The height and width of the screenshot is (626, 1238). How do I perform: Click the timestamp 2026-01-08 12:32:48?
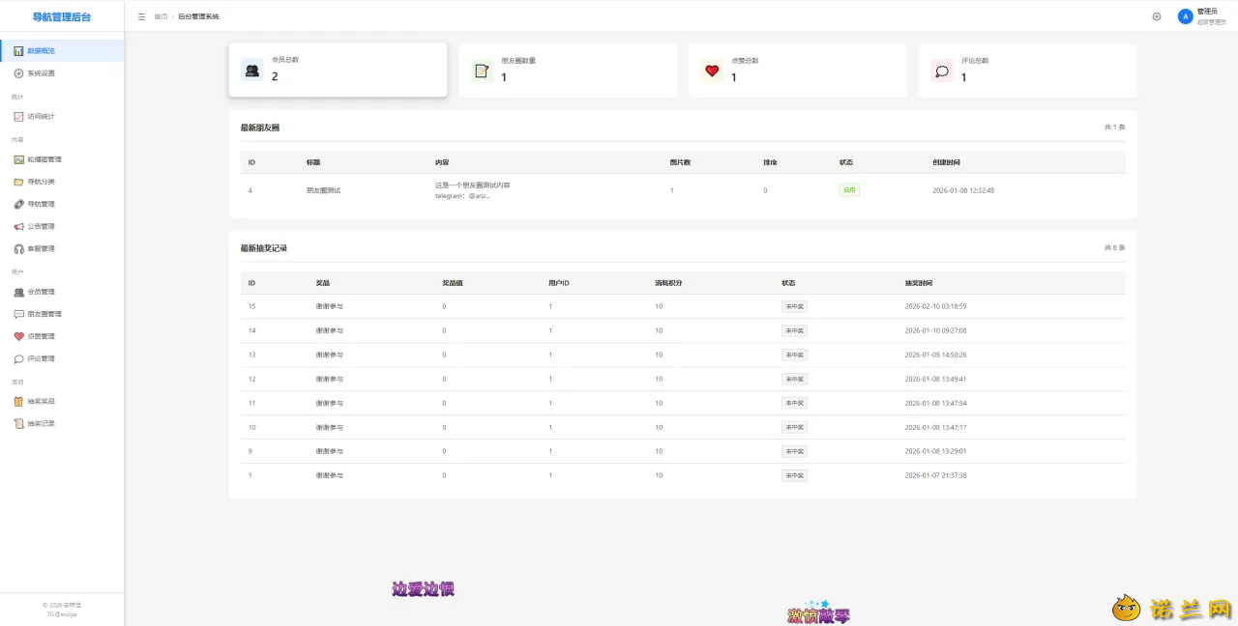point(963,190)
